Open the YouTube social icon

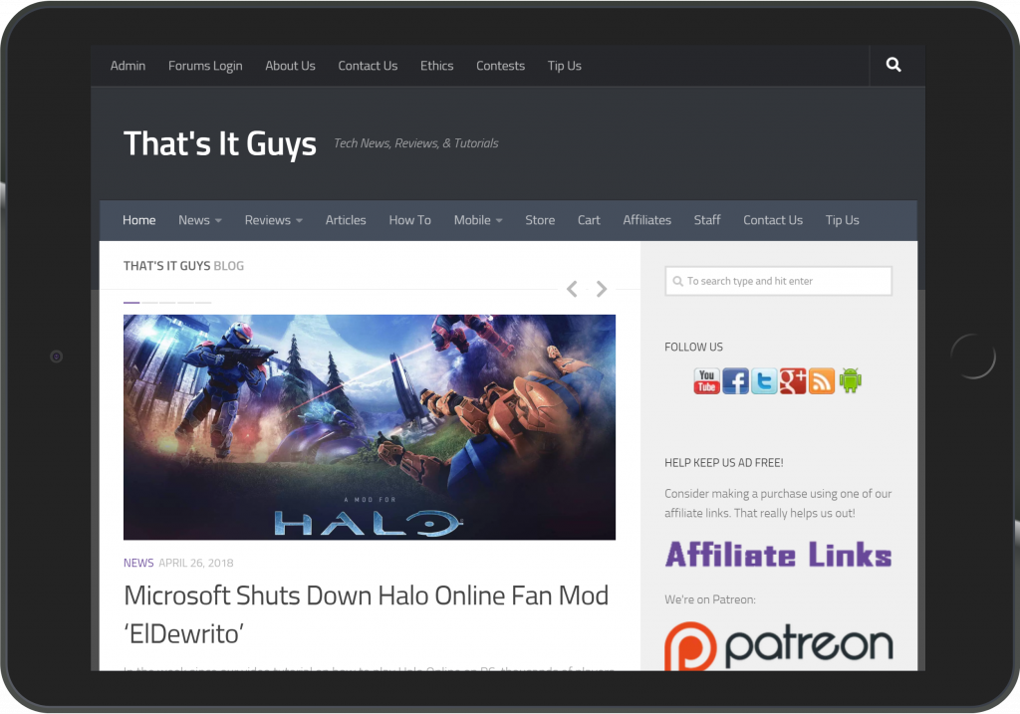[x=706, y=380]
